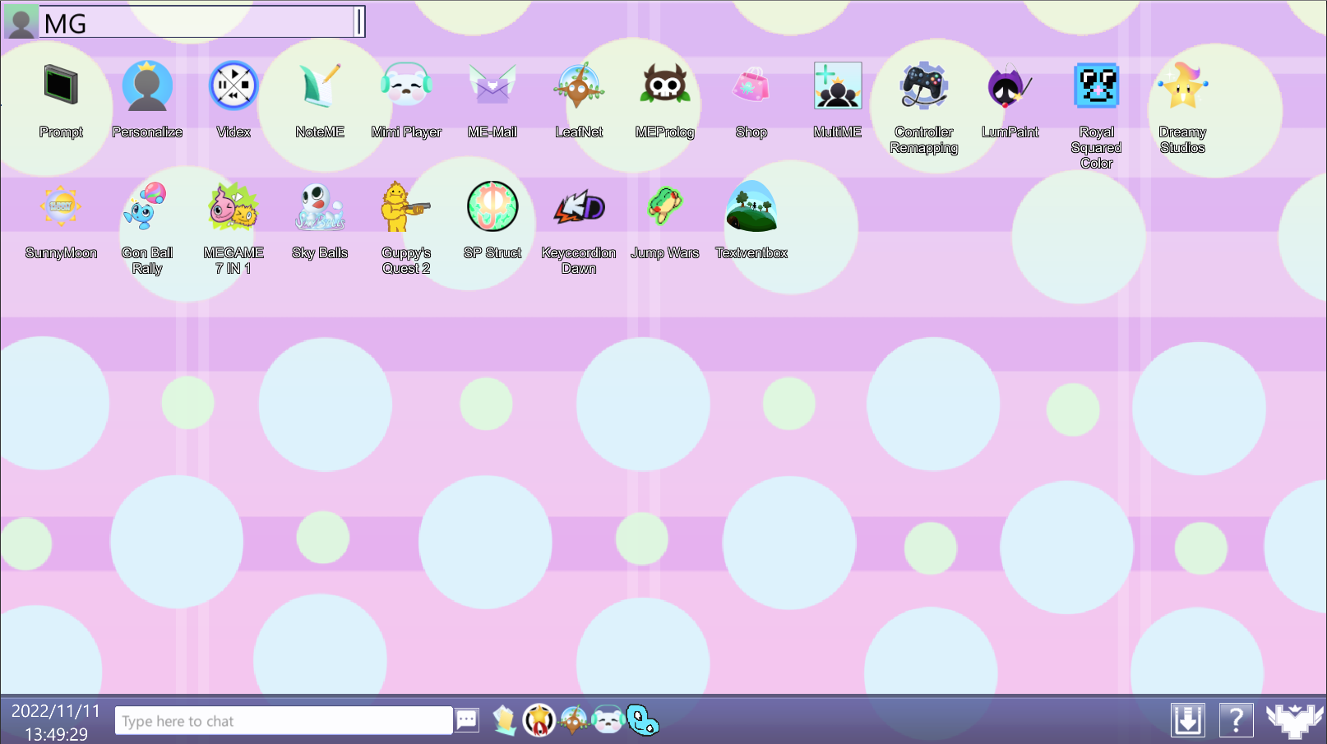Open Royal Squared Color
This screenshot has width=1327, height=744.
(1097, 85)
